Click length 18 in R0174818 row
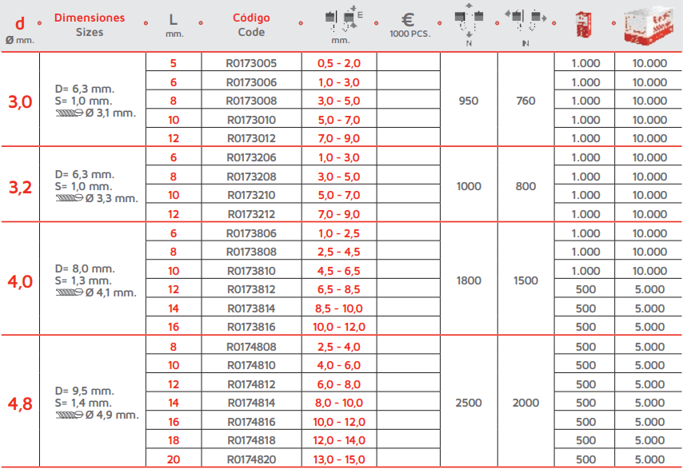Screen dimensions: 683x469 point(174,440)
